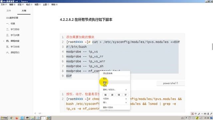This screenshot has width=213, height=120.
Task: Open the 开始 Start button
Action: point(4,118)
